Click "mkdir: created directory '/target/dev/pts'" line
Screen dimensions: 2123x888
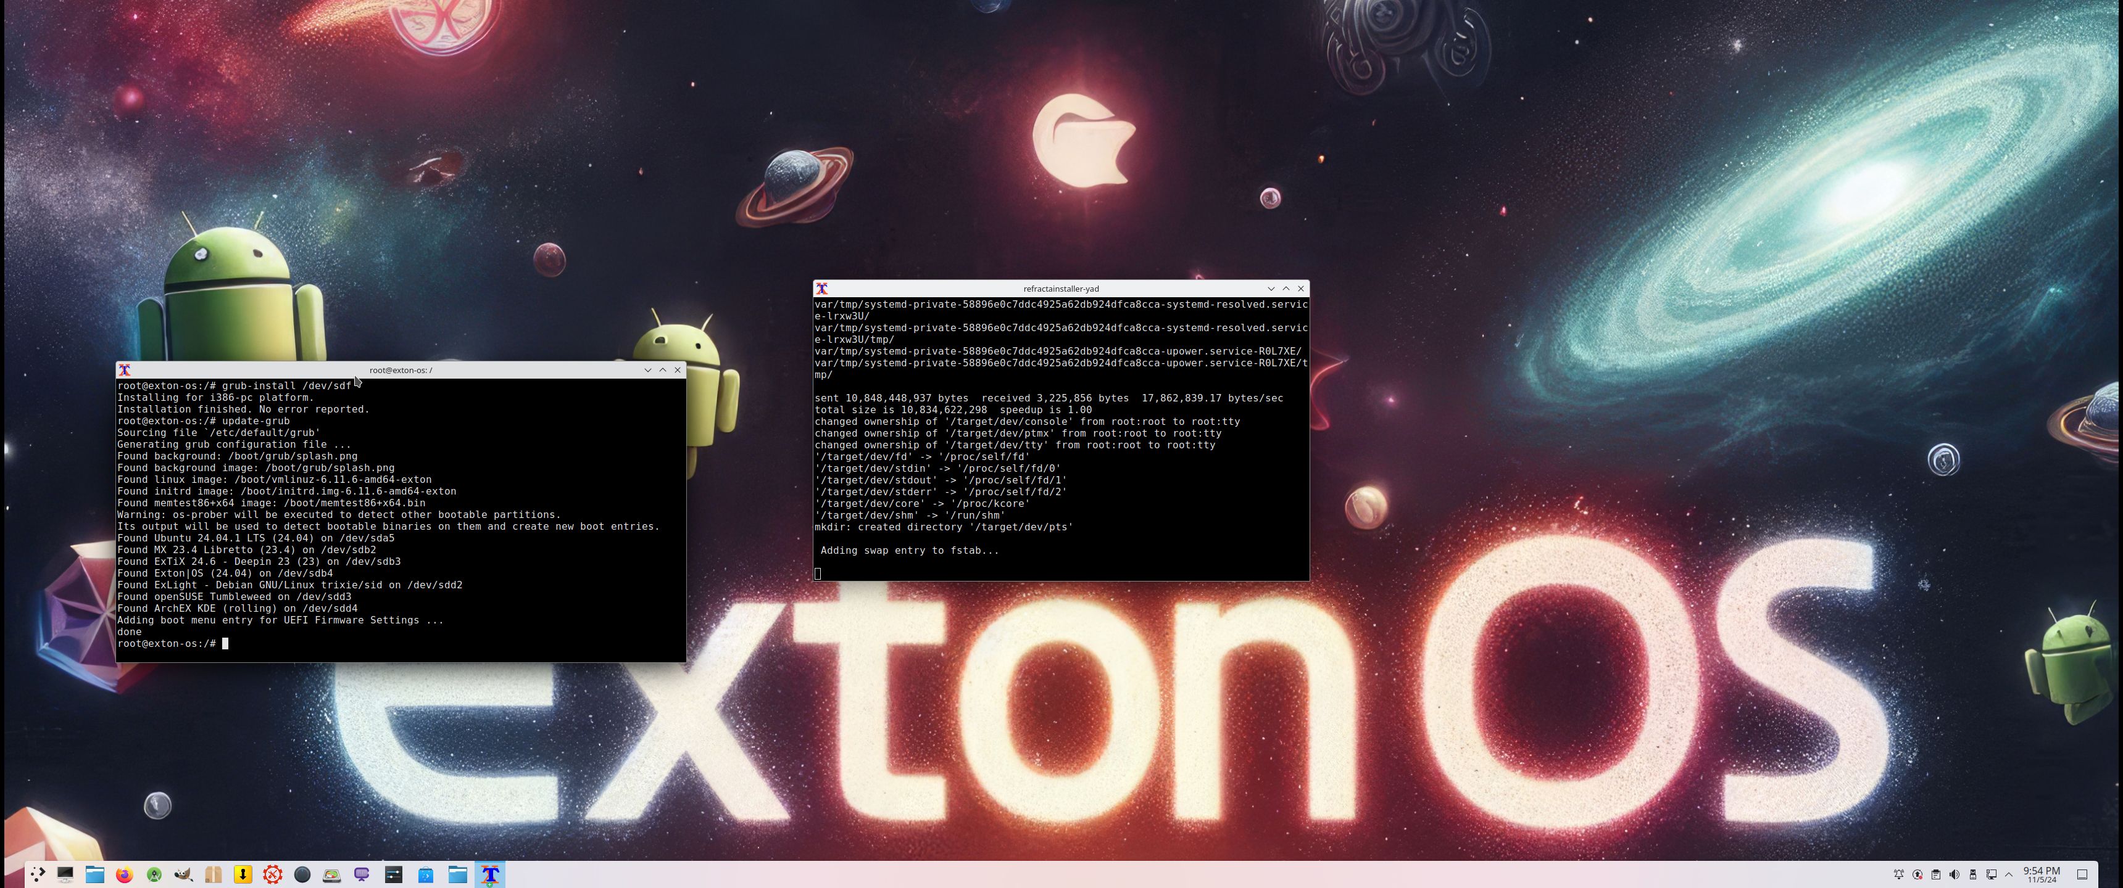(x=944, y=527)
